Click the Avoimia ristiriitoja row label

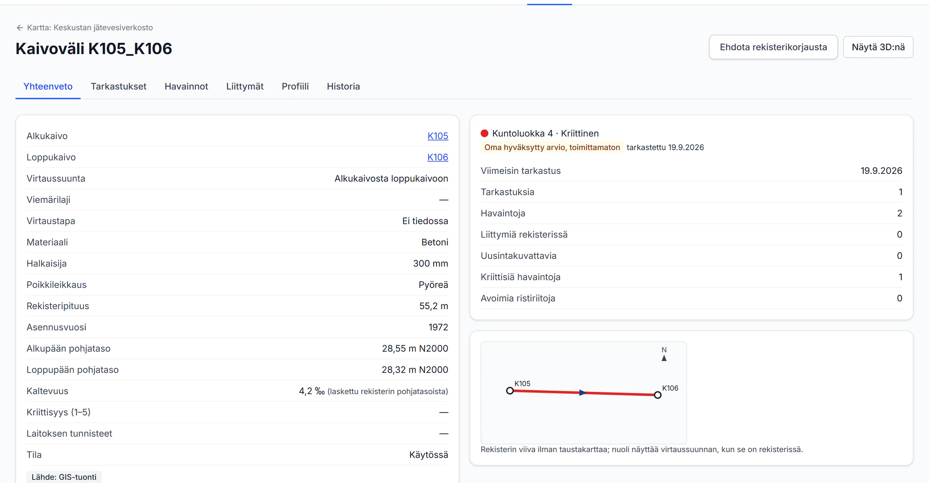click(518, 298)
